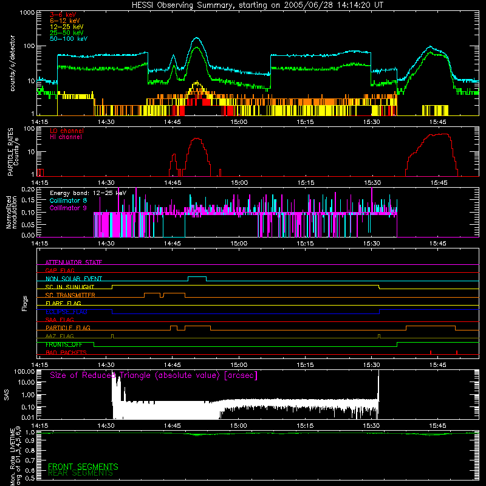This screenshot has height=486, width=486.
Task: Click 15:00 label beneath the counts panel
Action: click(x=239, y=122)
